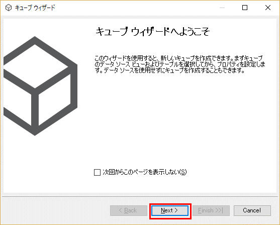The height and width of the screenshot is (225, 280).
Task: Click the disabled Finish >>| button
Action: (211, 210)
